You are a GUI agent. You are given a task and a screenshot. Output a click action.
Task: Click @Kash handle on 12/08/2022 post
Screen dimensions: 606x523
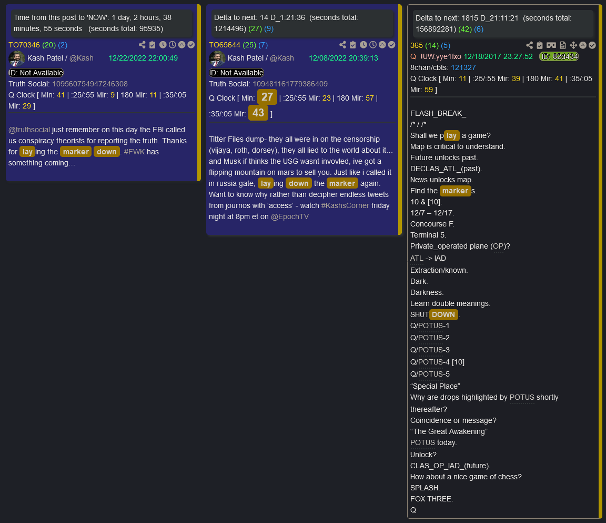click(x=282, y=58)
